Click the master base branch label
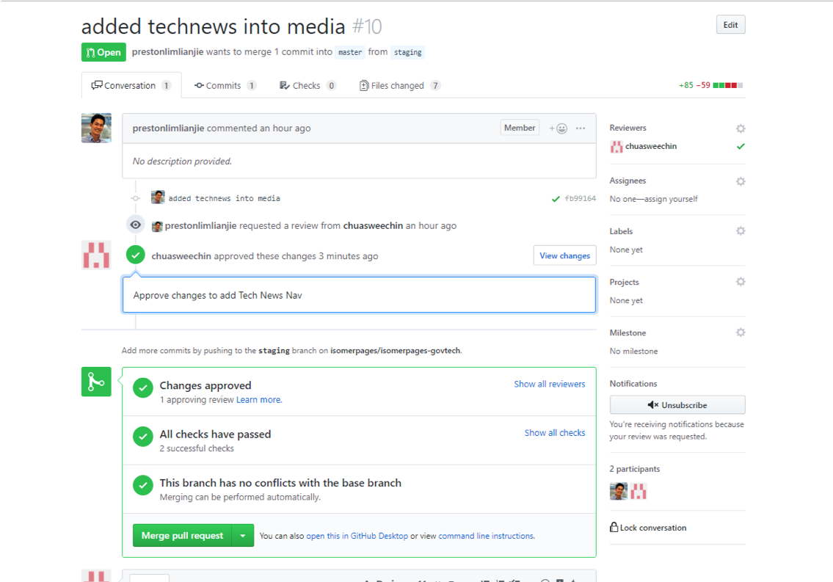The width and height of the screenshot is (833, 582). (x=350, y=52)
